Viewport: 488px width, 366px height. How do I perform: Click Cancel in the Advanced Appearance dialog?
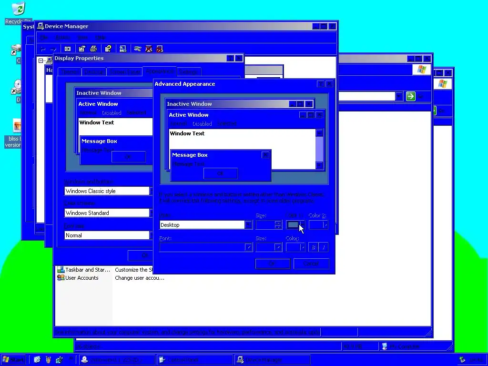pos(311,264)
